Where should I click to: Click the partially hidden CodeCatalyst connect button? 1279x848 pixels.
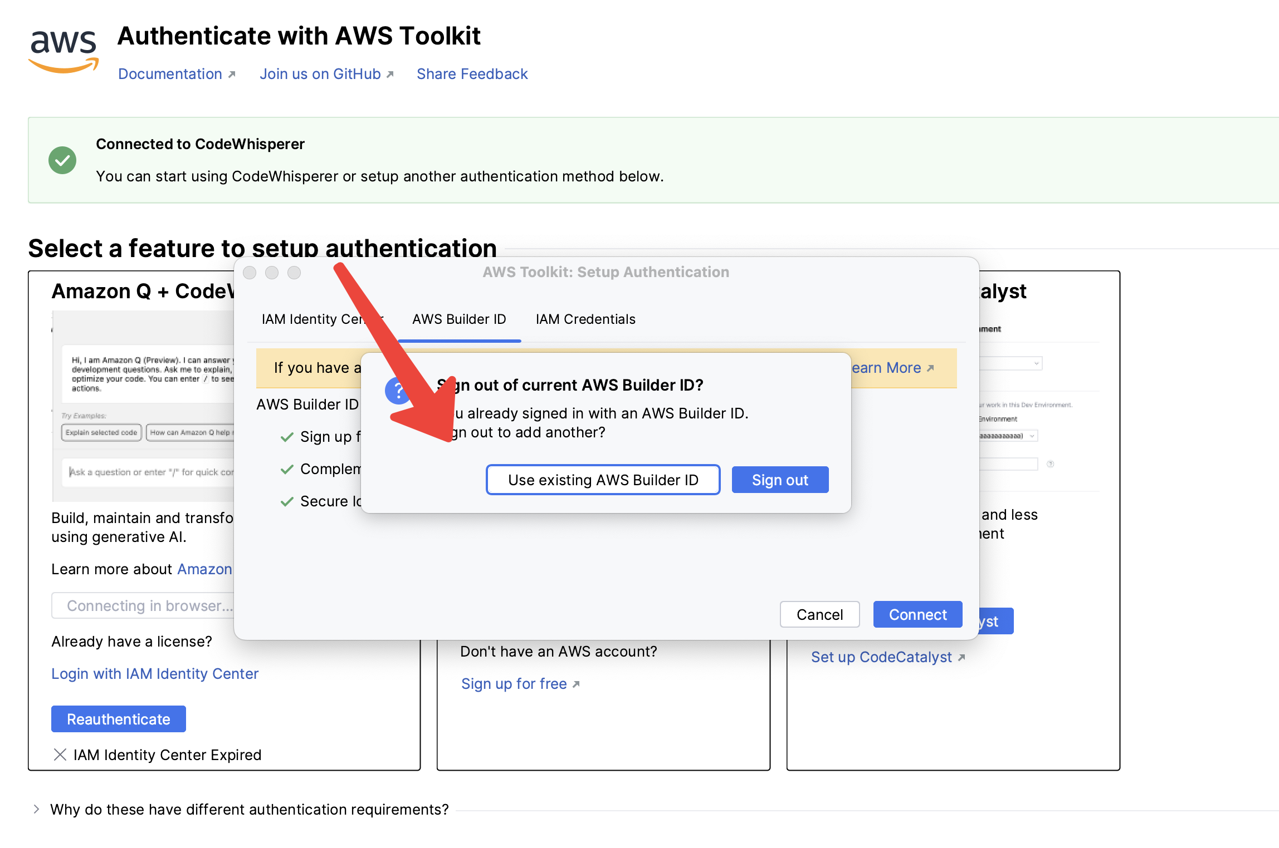996,621
